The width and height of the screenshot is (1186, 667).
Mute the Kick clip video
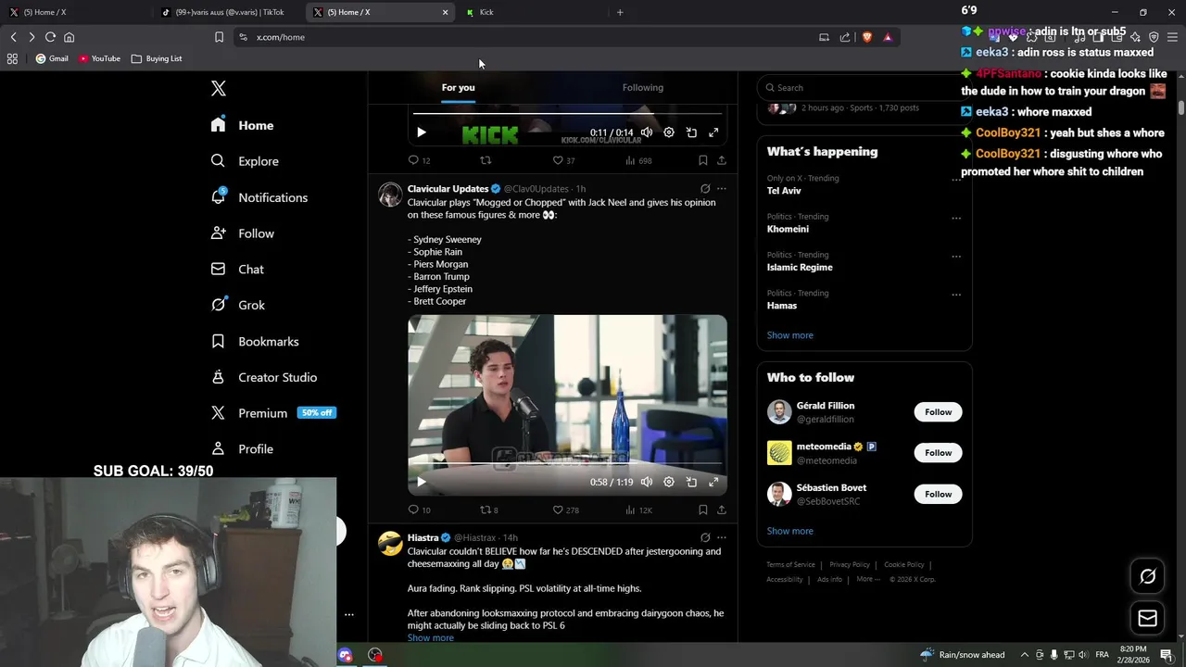647,132
